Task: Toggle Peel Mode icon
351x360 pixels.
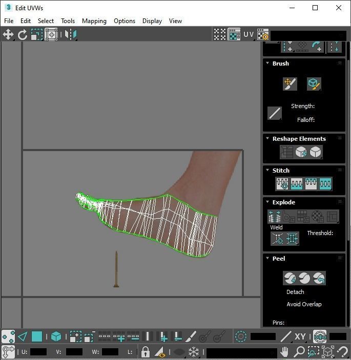Action: [304, 278]
